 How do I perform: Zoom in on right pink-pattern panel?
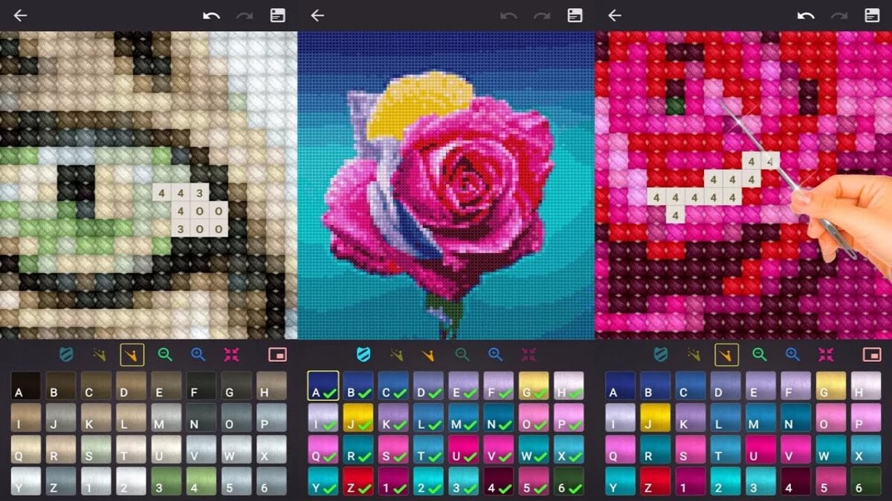pos(792,355)
